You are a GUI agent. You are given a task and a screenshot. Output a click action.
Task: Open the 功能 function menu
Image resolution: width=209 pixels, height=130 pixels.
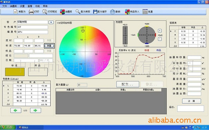click(38, 6)
